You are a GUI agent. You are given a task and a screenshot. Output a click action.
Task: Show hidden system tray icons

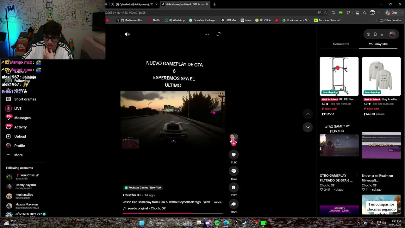pyautogui.click(x=358, y=223)
